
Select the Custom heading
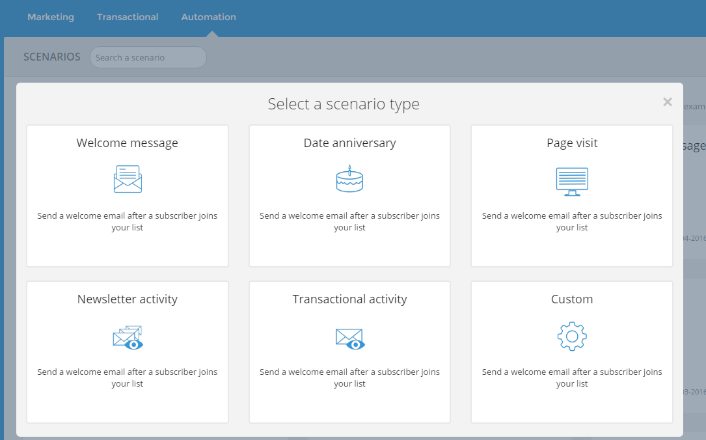tap(572, 299)
